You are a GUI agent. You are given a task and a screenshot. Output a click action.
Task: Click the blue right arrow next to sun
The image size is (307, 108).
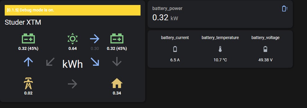(94, 39)
